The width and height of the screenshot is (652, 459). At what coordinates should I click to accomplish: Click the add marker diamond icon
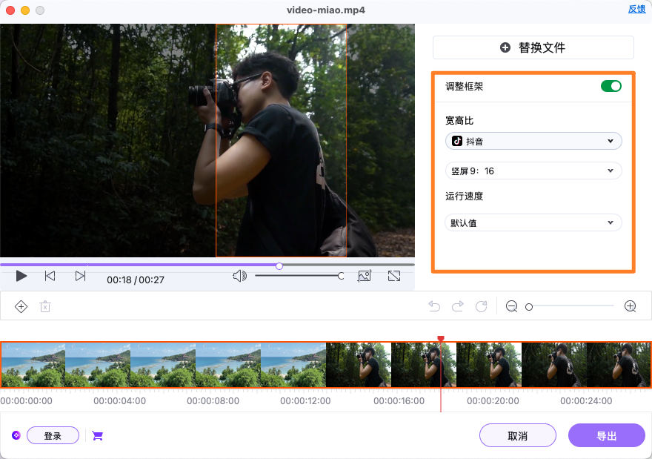tap(21, 306)
